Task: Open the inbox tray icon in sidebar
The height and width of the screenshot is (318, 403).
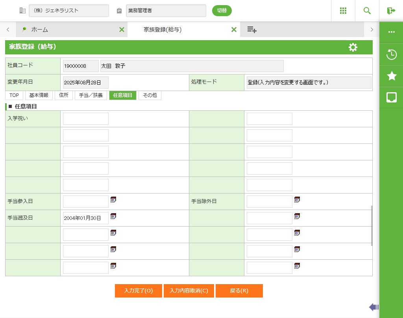Action: coord(391,97)
